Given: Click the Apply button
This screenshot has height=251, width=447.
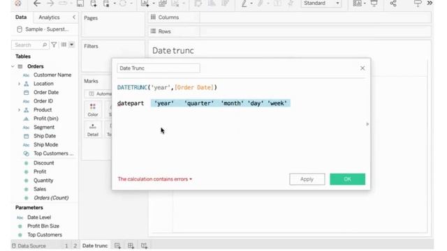Looking at the screenshot, I should 307,179.
